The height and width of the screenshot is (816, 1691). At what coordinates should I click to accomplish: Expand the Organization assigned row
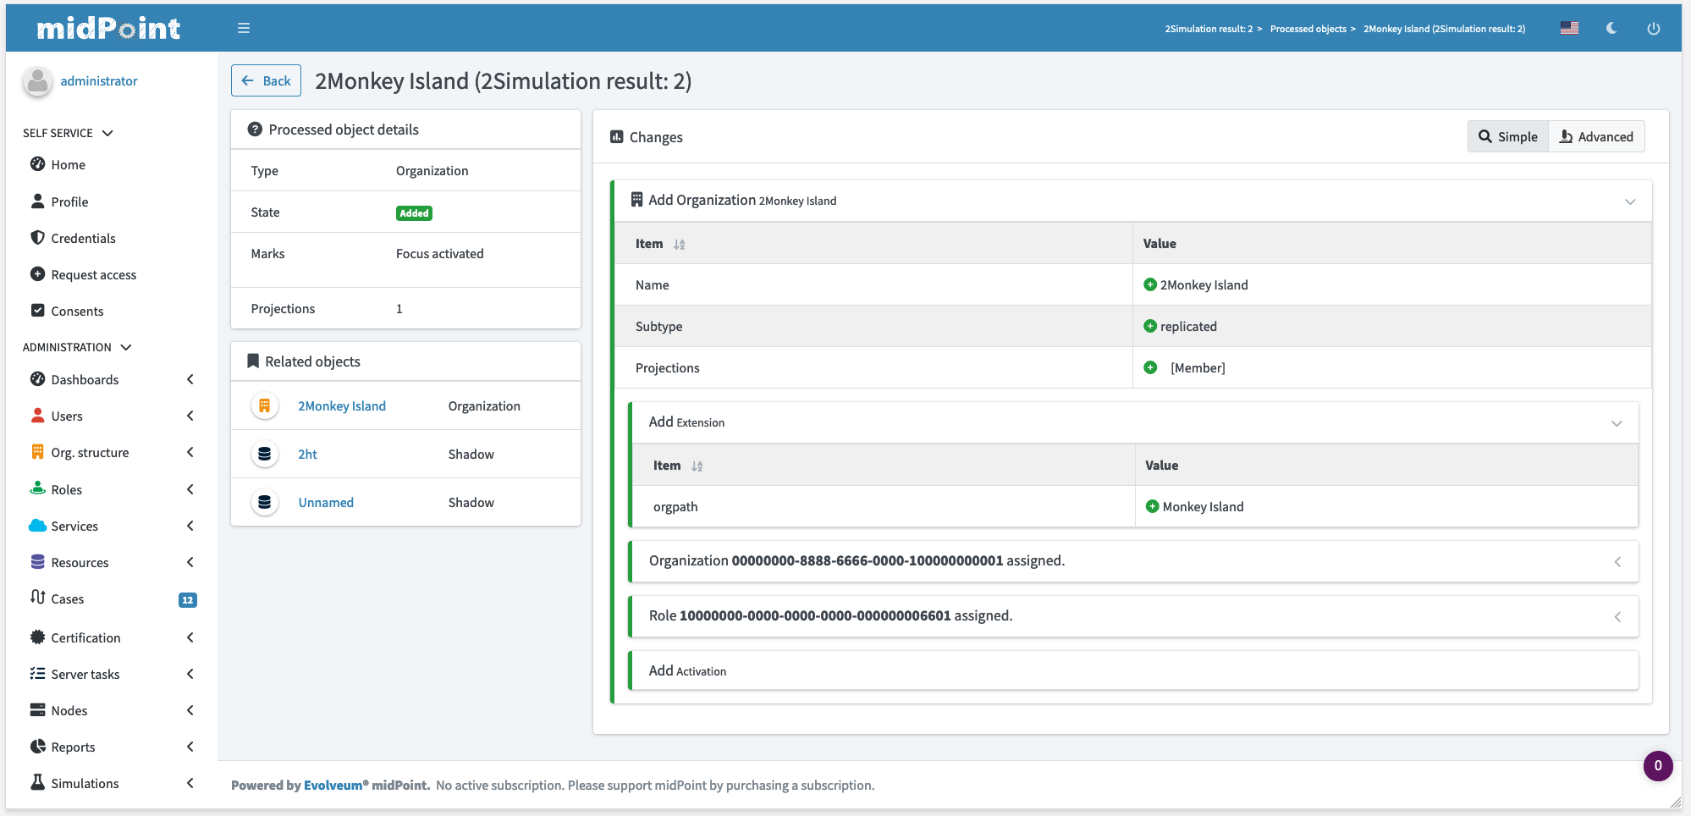(1617, 562)
